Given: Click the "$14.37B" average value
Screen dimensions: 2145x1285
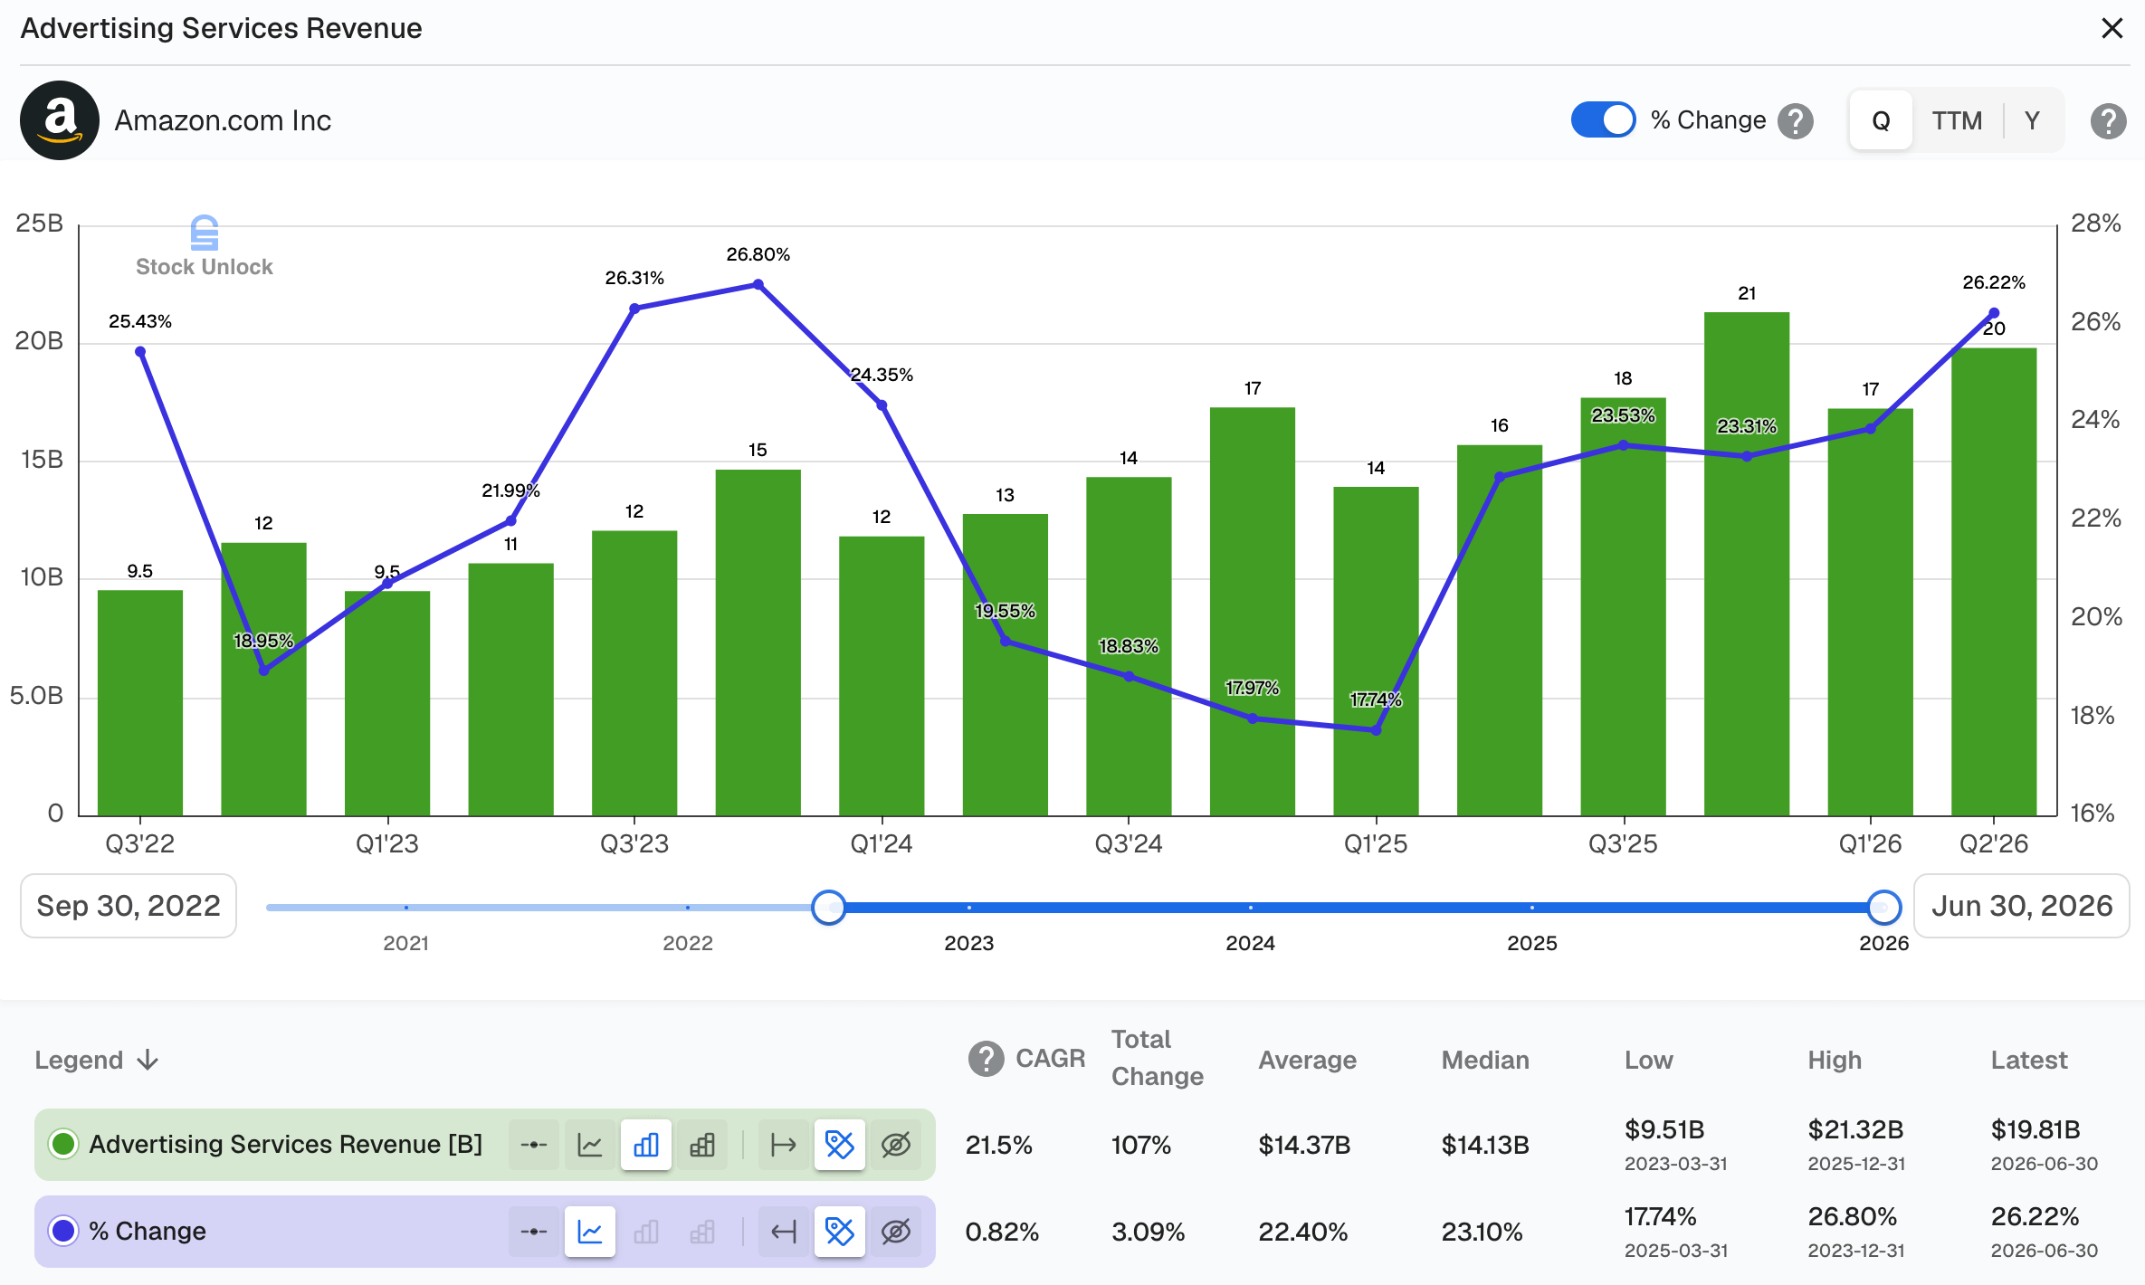Looking at the screenshot, I should pyautogui.click(x=1304, y=1146).
